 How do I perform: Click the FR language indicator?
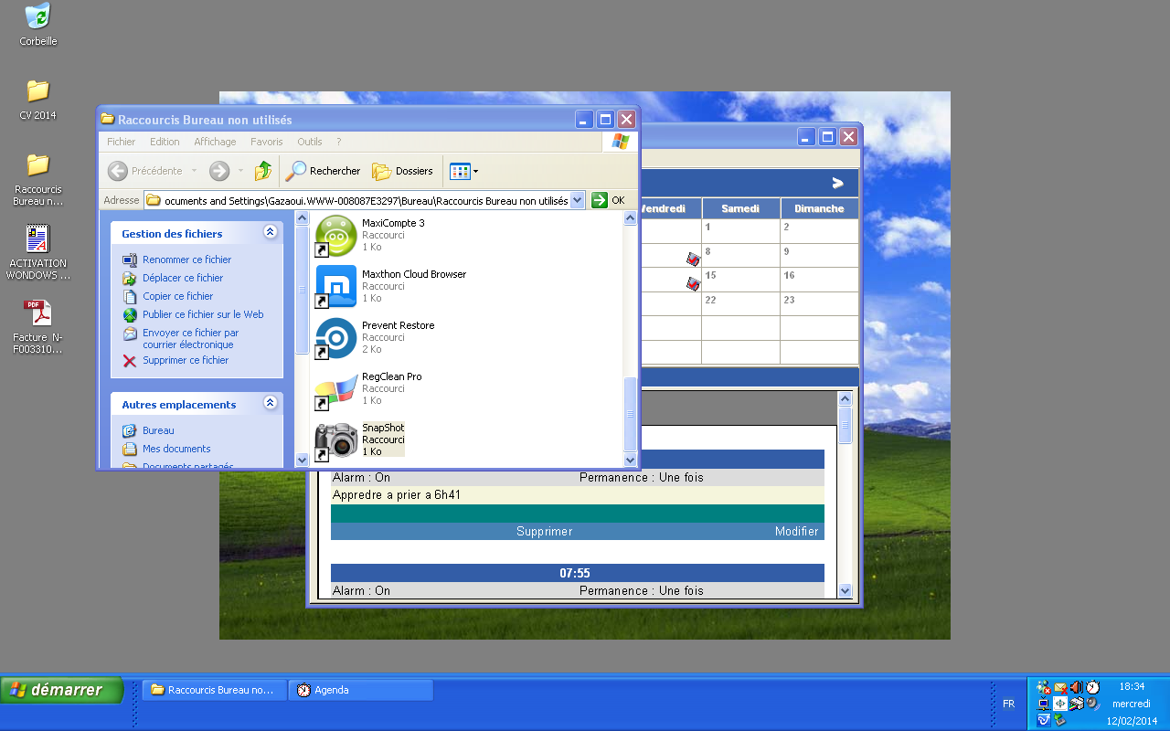tap(1008, 704)
